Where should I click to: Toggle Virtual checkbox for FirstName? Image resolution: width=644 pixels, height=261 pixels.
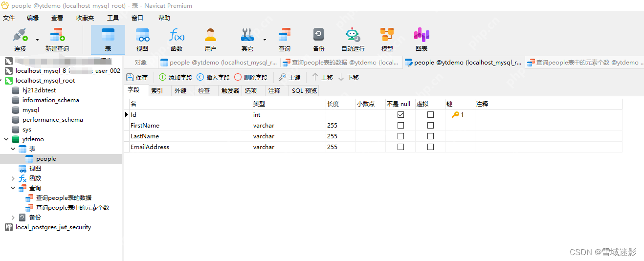[x=430, y=126]
